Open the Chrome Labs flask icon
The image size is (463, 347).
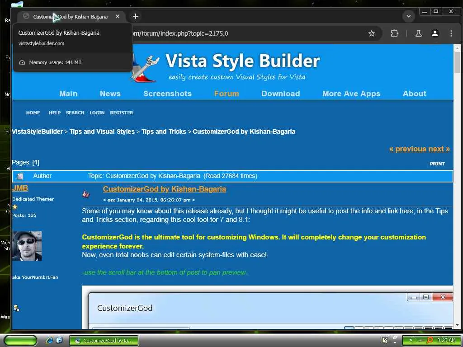pos(418,33)
